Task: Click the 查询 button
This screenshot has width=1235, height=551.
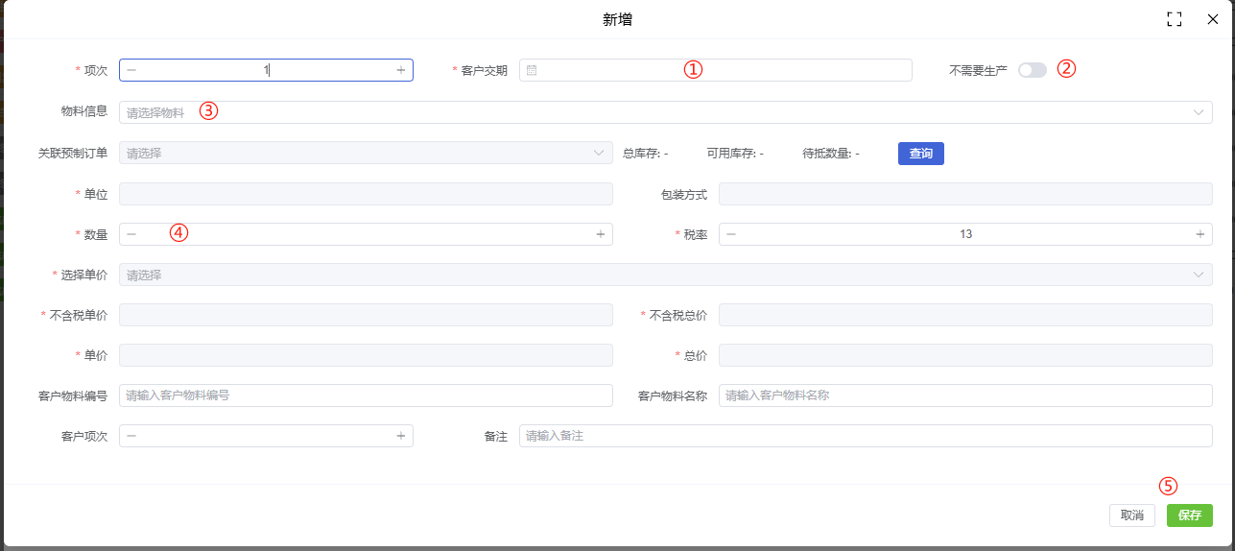Action: pyautogui.click(x=921, y=154)
